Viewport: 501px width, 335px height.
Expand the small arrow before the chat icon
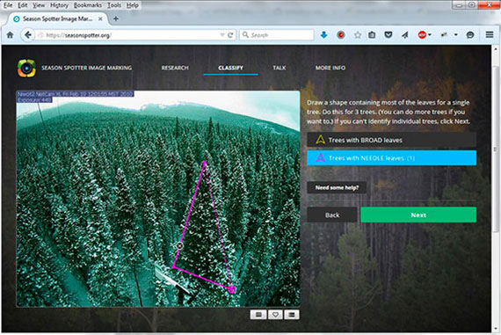(x=456, y=35)
